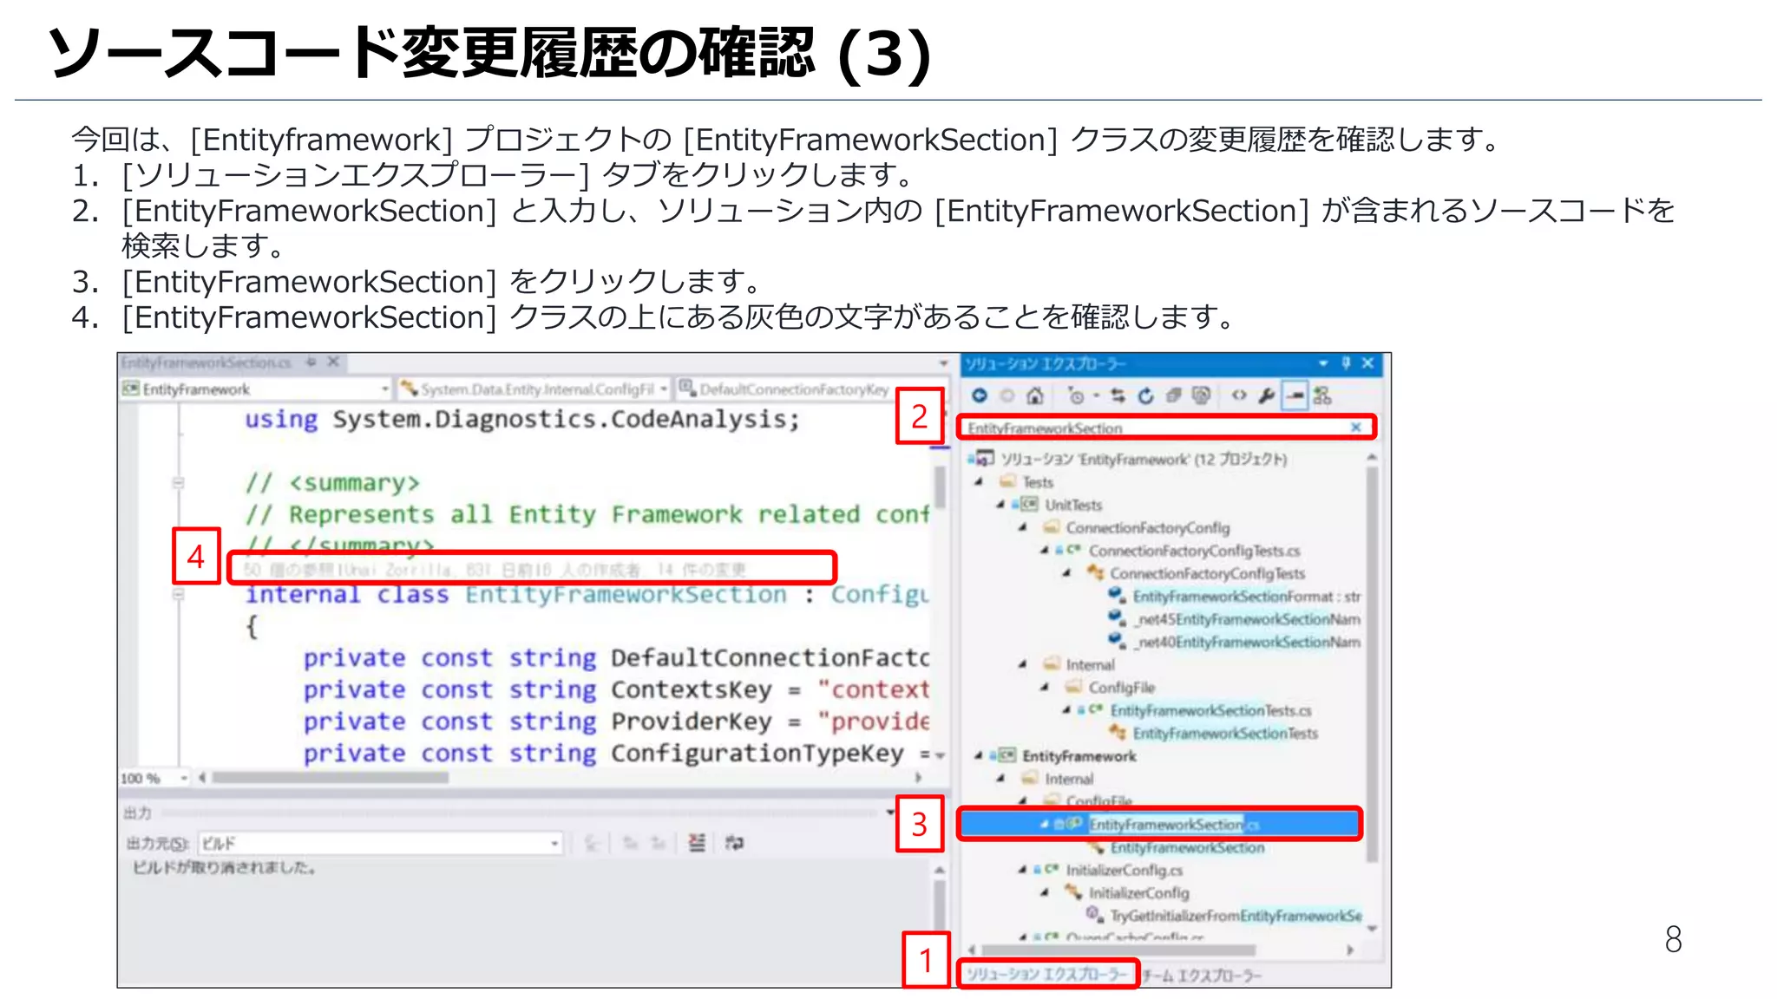Screen dimensions: 1777x999
Task: Select ConnectionFactoryConfigTests.cs file
Action: tap(1194, 551)
